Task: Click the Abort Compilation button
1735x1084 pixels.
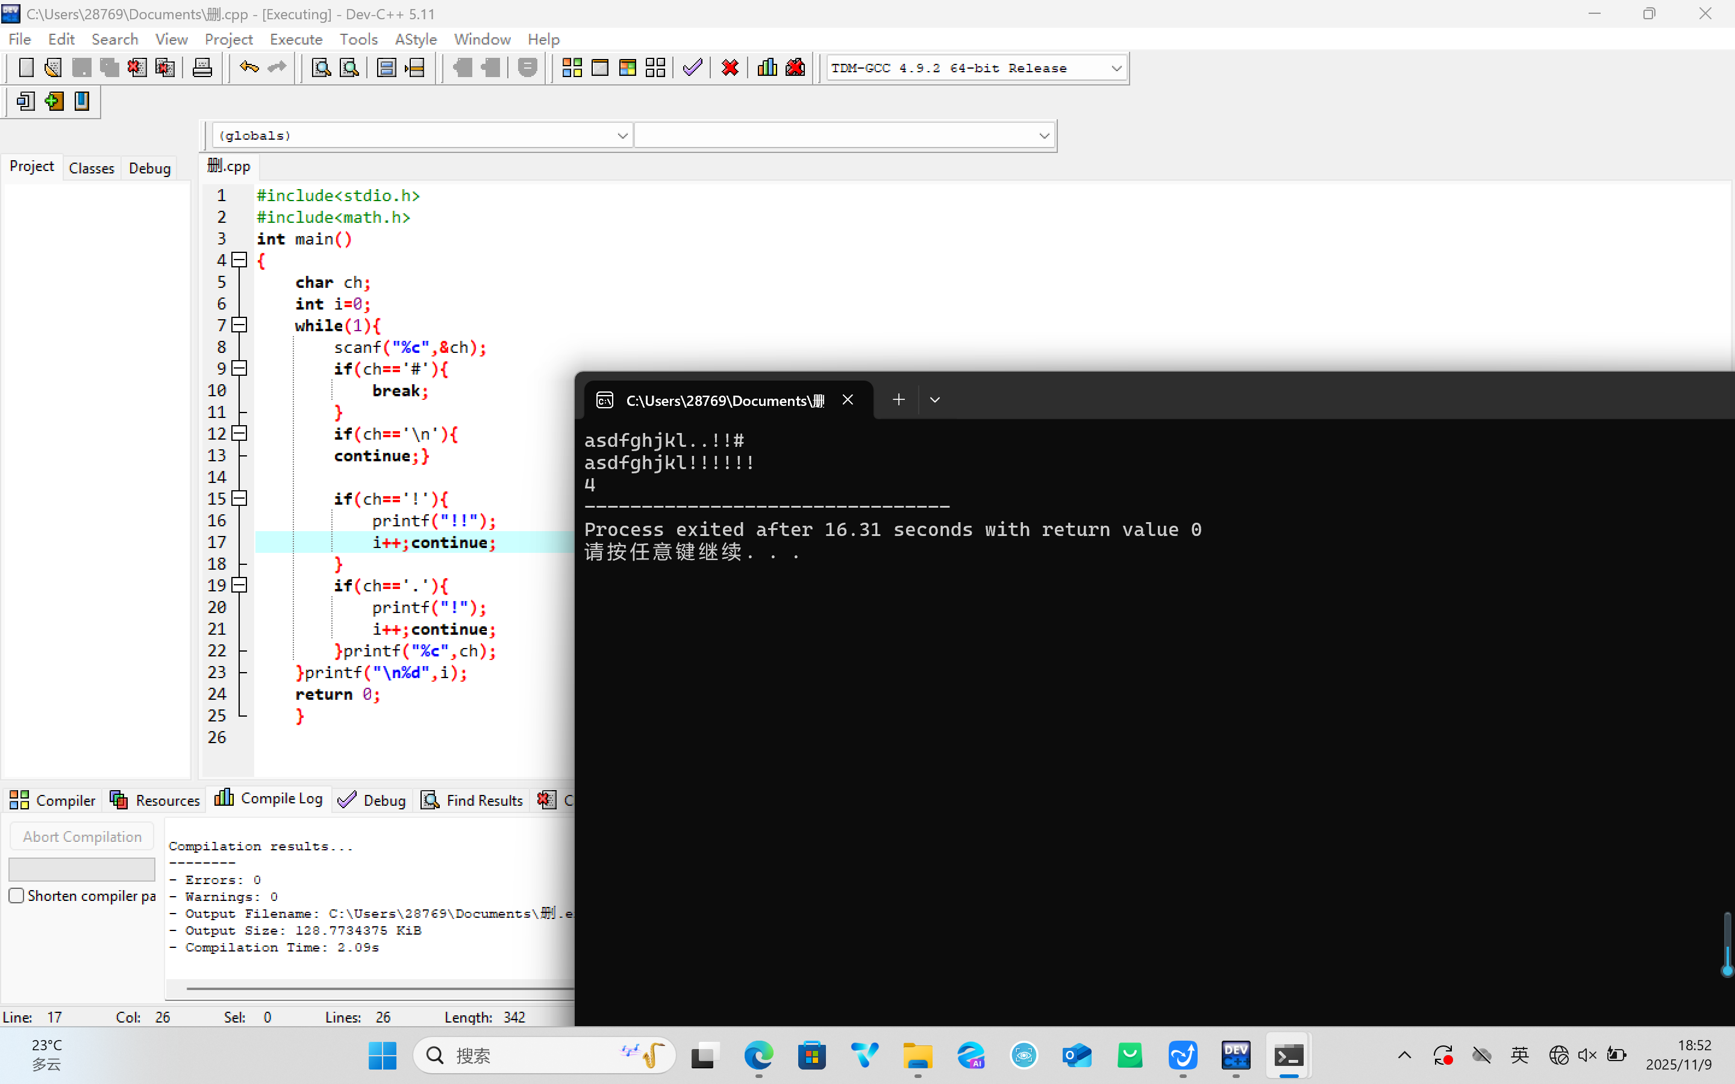Action: pyautogui.click(x=82, y=836)
